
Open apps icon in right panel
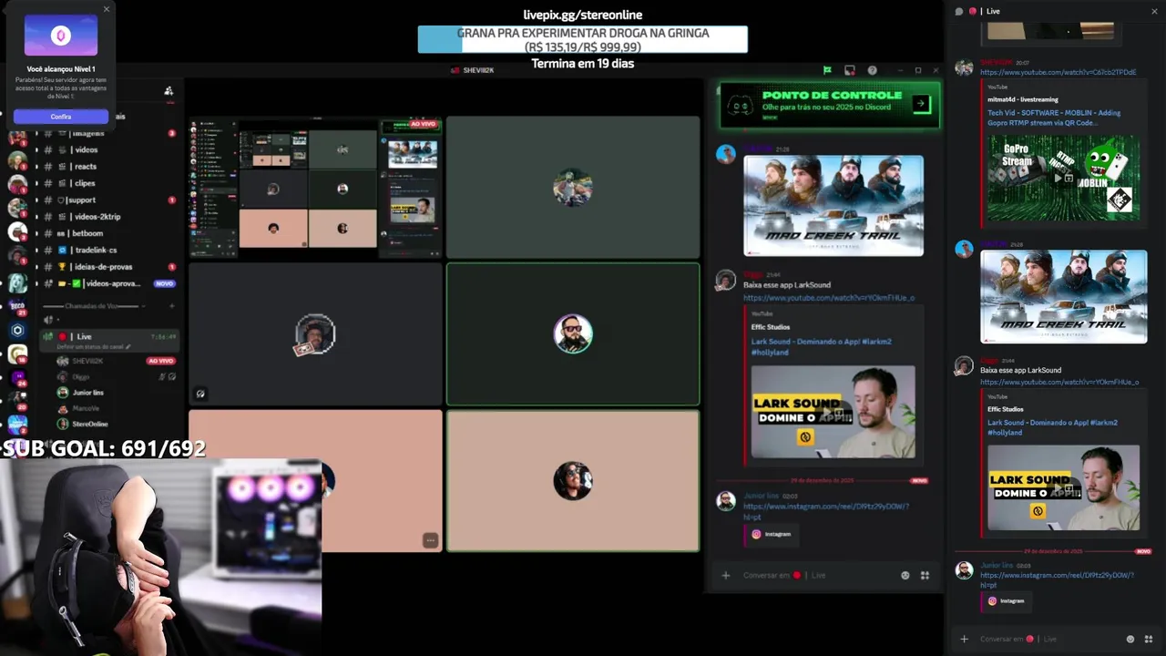tap(1150, 639)
